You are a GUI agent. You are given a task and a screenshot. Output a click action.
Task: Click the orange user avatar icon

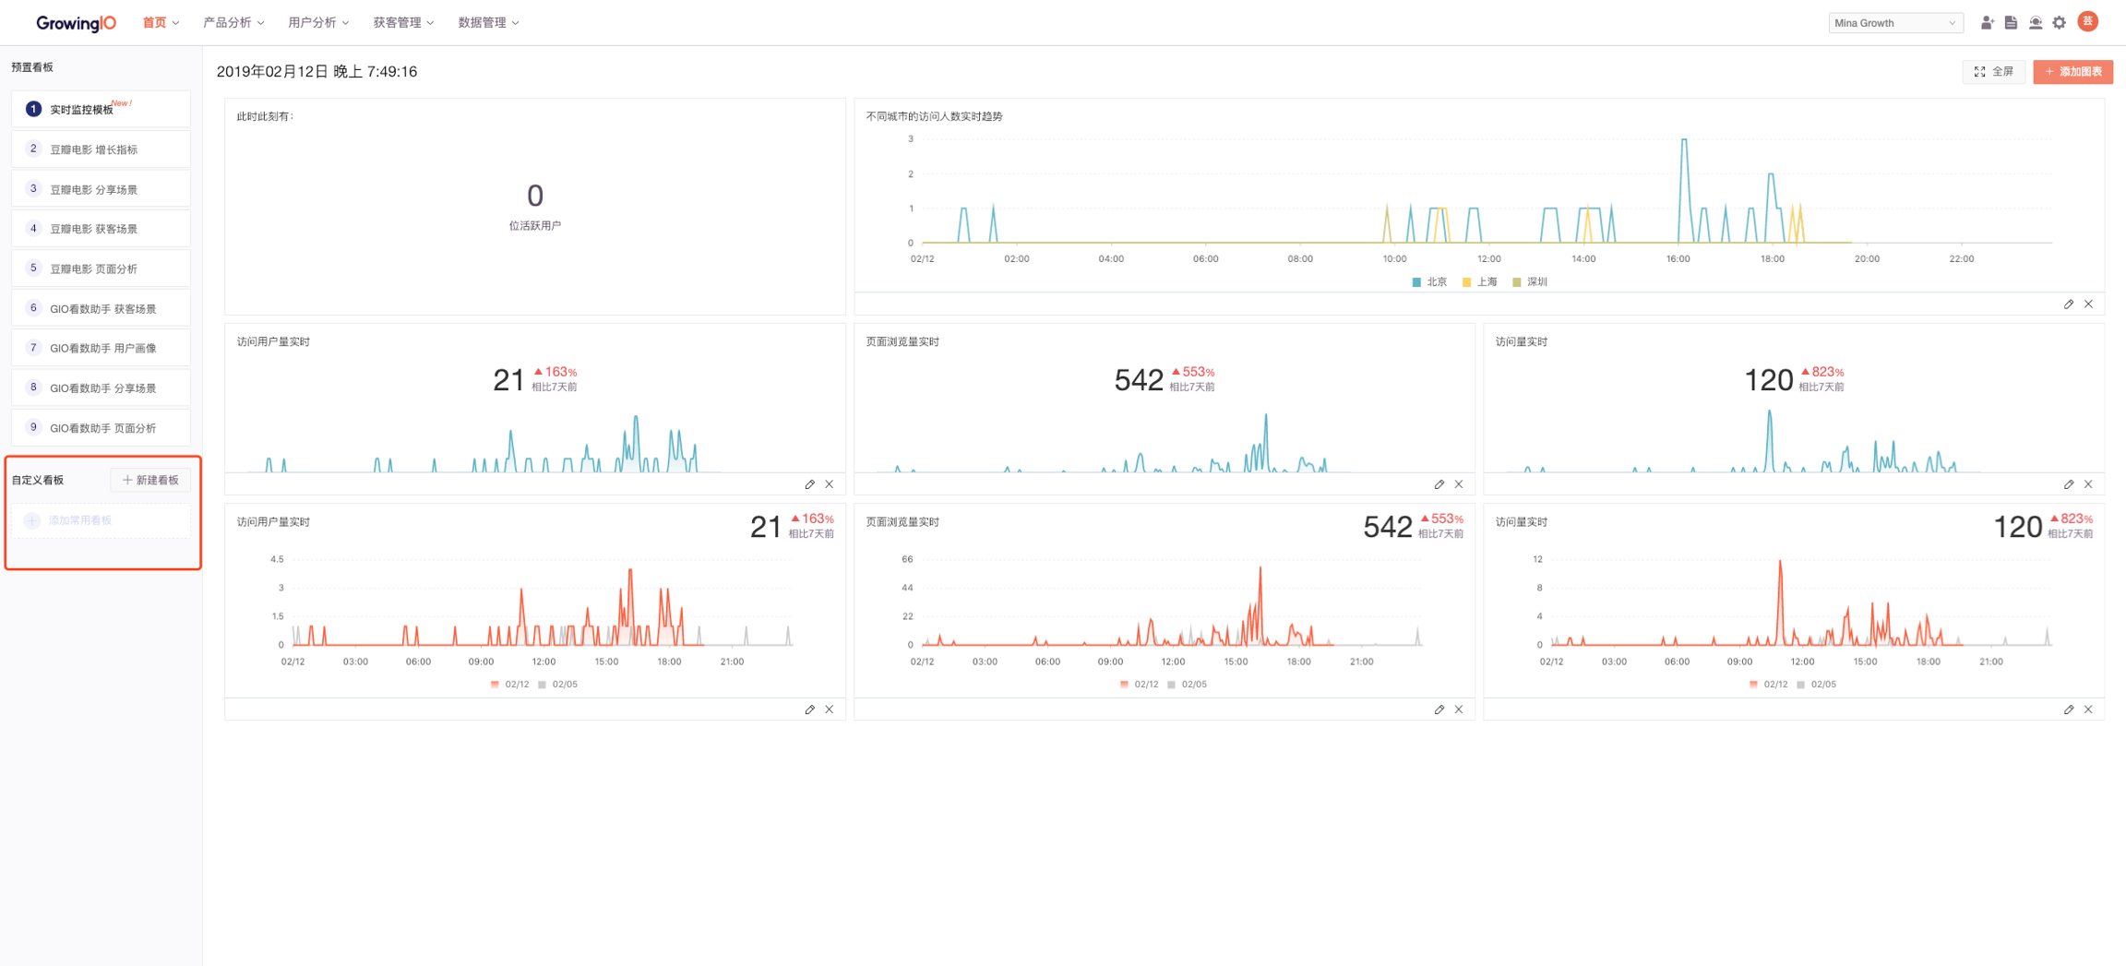coord(2088,22)
